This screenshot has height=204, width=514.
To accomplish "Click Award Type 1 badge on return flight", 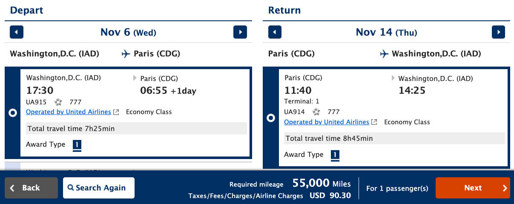I will (x=335, y=155).
